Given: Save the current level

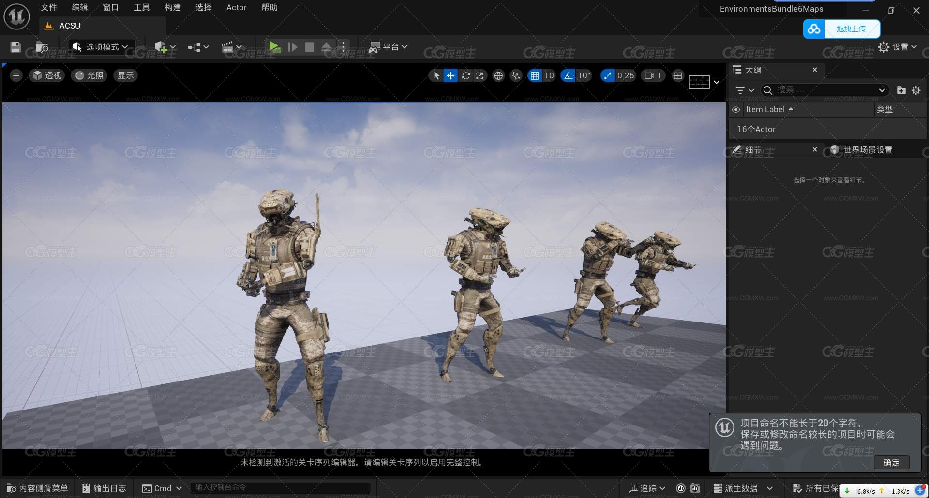Looking at the screenshot, I should [x=15, y=47].
